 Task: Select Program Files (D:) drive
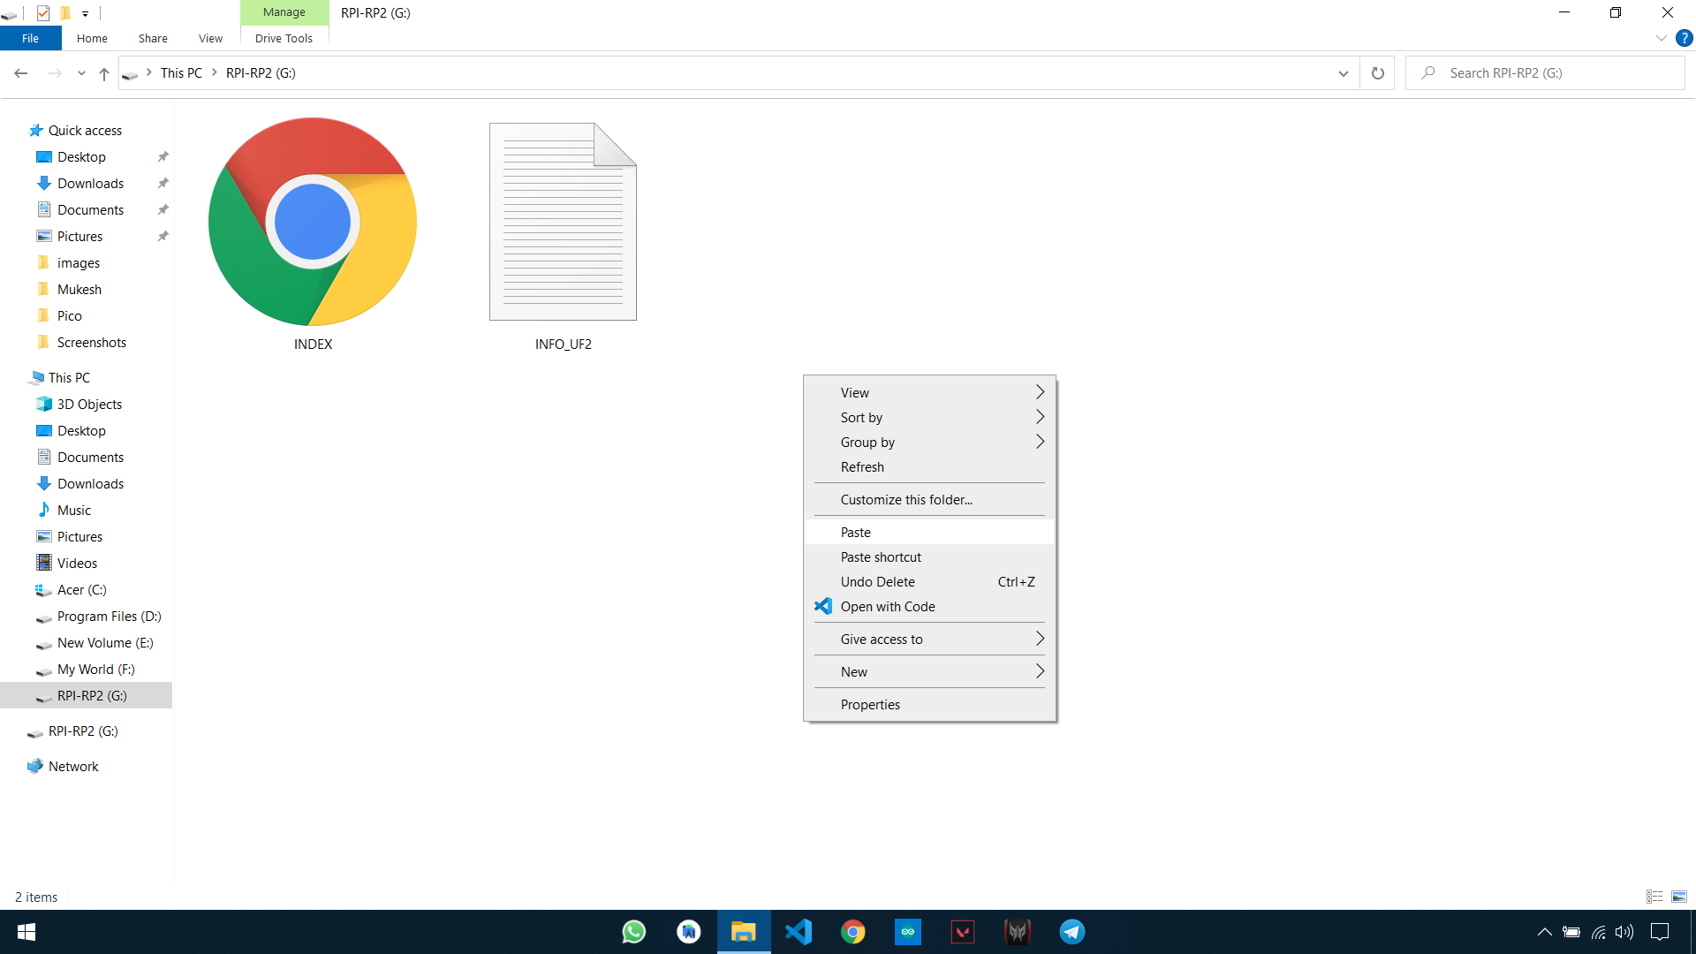109,617
